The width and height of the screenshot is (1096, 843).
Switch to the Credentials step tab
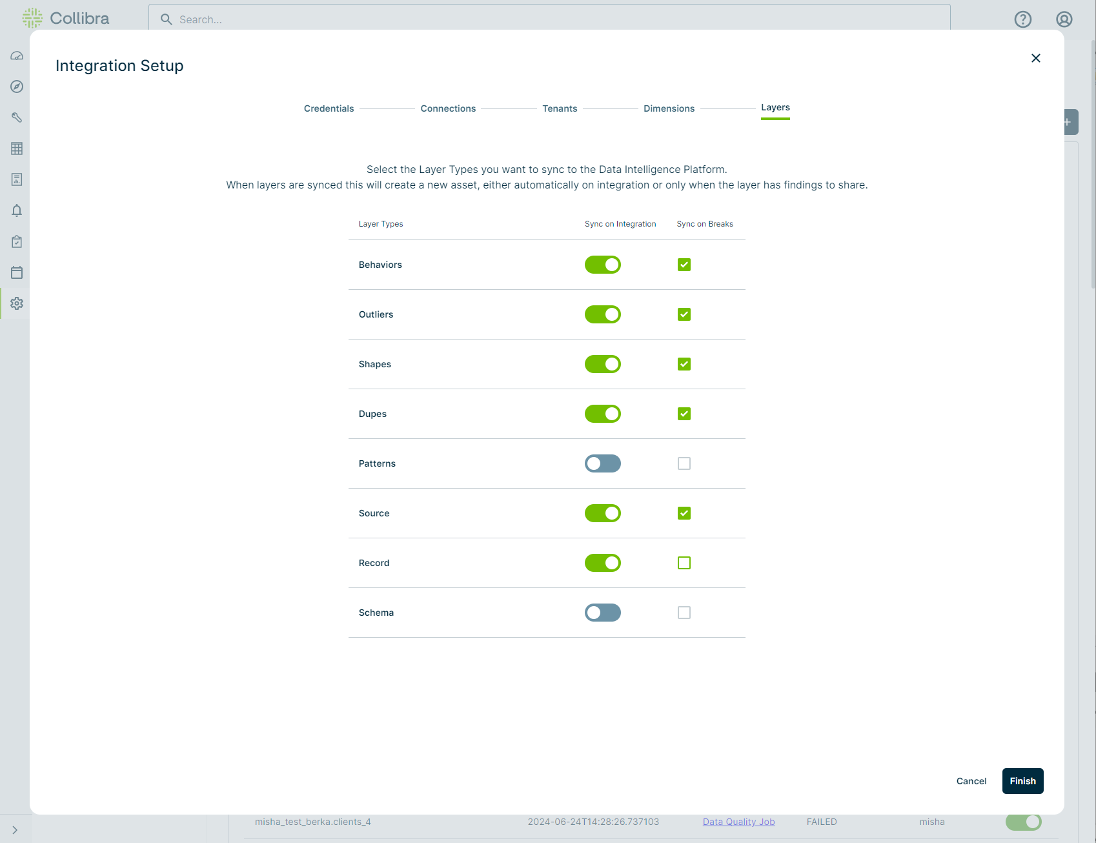tap(329, 108)
